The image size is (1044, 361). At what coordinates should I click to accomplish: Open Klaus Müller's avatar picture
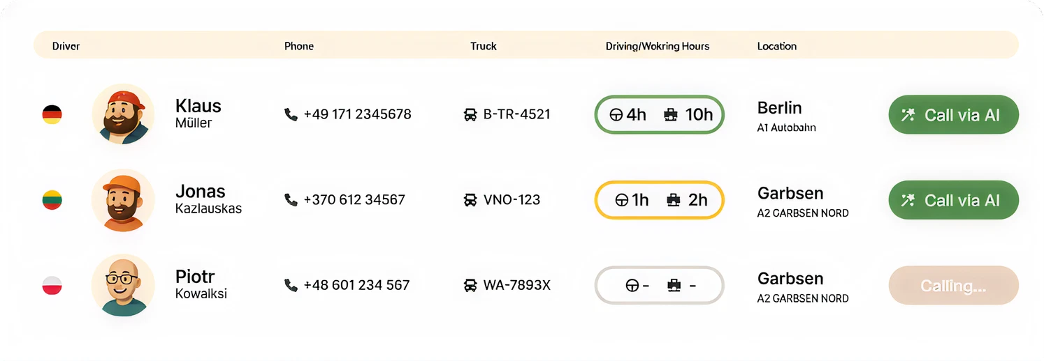coord(123,114)
